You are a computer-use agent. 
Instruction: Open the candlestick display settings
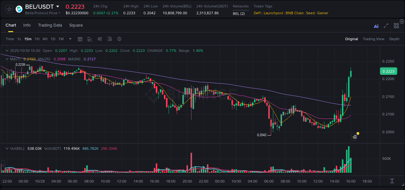click(99, 39)
